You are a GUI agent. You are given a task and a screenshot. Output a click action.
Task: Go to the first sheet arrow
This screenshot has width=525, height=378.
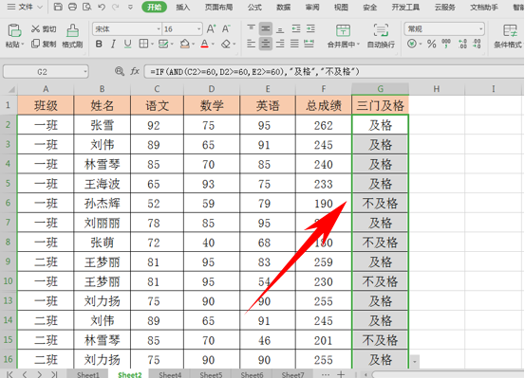9,374
